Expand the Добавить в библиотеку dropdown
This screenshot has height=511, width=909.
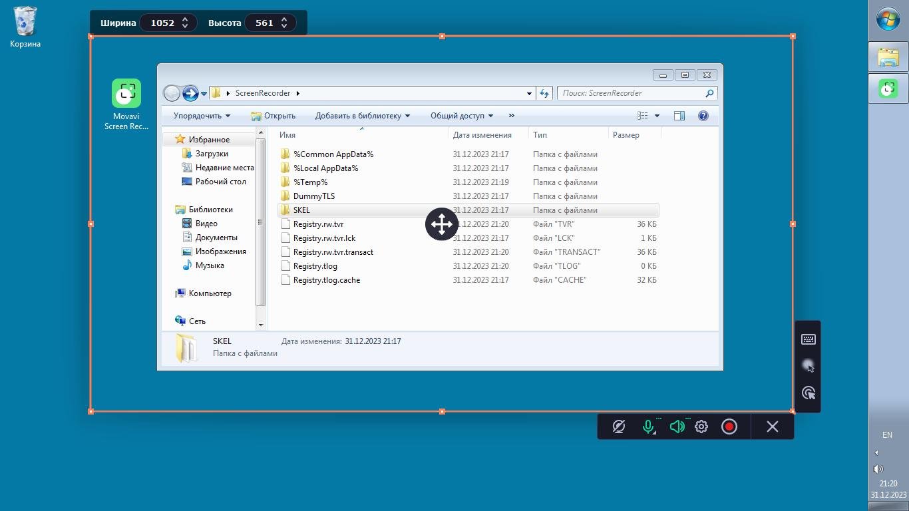tap(362, 116)
